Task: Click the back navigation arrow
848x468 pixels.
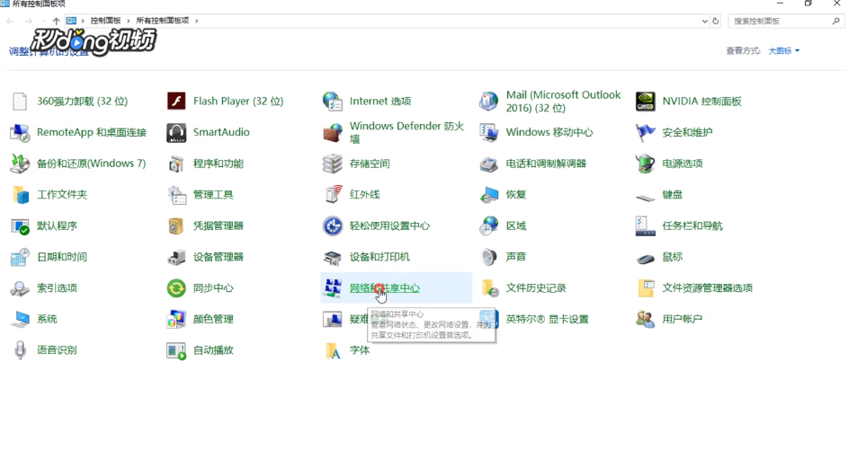Action: [11, 21]
